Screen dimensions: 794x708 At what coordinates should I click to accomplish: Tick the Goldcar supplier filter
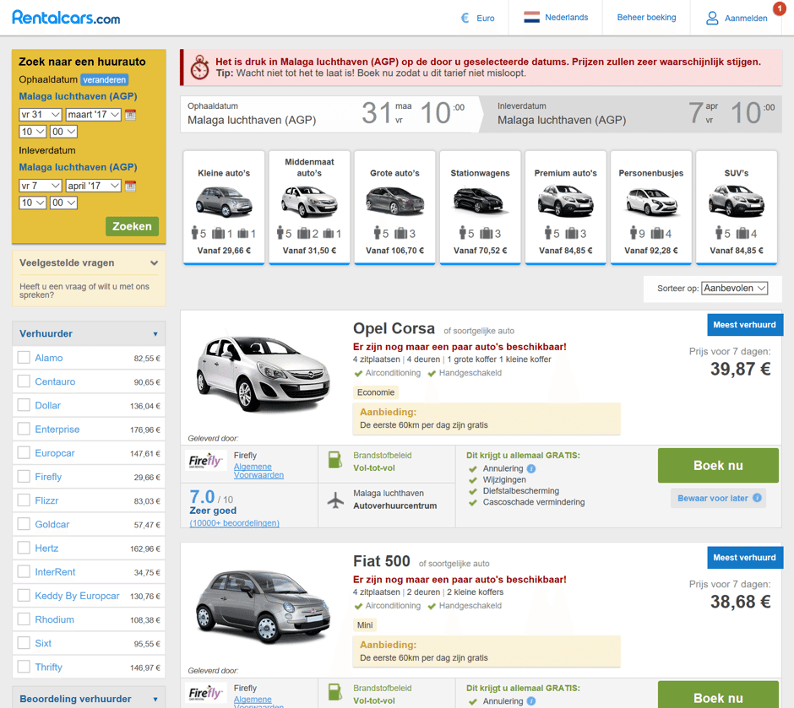click(24, 524)
